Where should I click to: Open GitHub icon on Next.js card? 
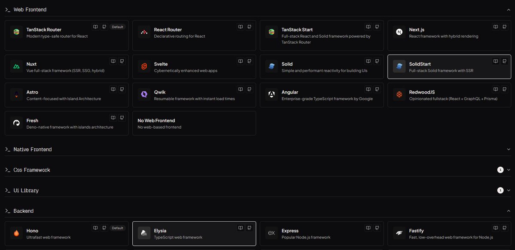click(505, 27)
